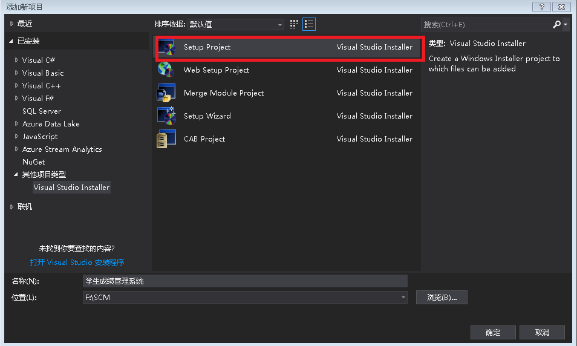Click the CAB Project cabinet icon
The width and height of the screenshot is (577, 346).
[166, 139]
